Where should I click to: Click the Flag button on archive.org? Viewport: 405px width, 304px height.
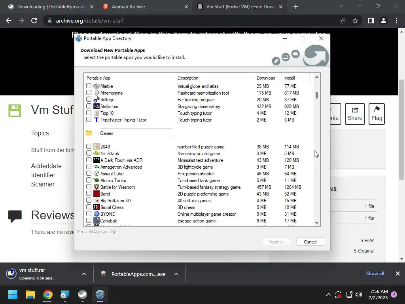[x=377, y=114]
